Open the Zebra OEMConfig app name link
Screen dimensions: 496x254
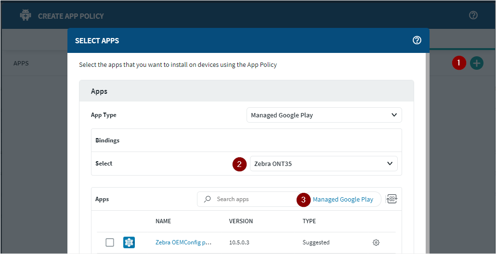183,242
